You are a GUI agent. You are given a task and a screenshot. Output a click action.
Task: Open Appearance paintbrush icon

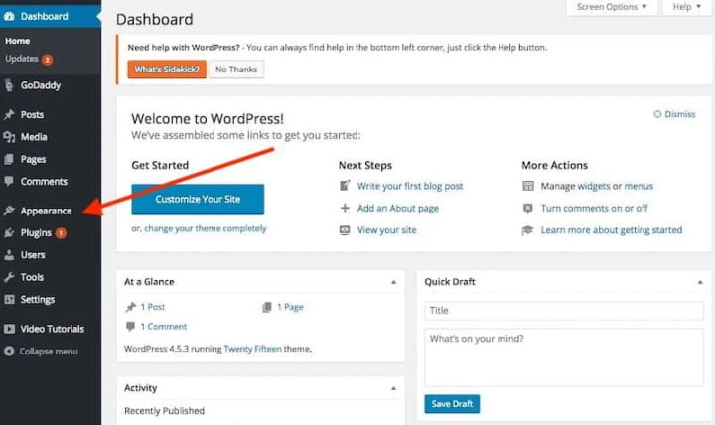tap(9, 211)
